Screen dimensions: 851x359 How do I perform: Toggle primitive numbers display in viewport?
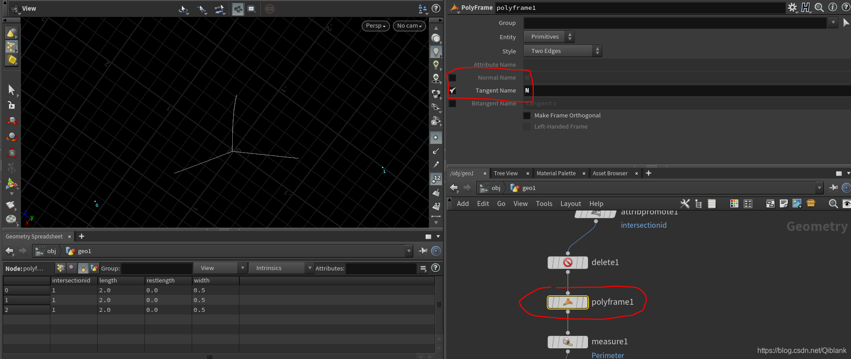(x=436, y=206)
